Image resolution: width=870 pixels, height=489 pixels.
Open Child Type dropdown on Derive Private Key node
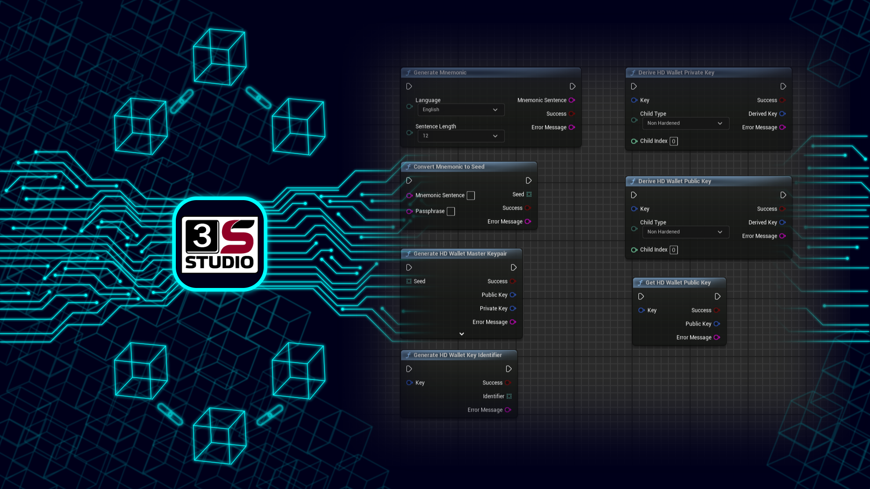click(x=686, y=123)
